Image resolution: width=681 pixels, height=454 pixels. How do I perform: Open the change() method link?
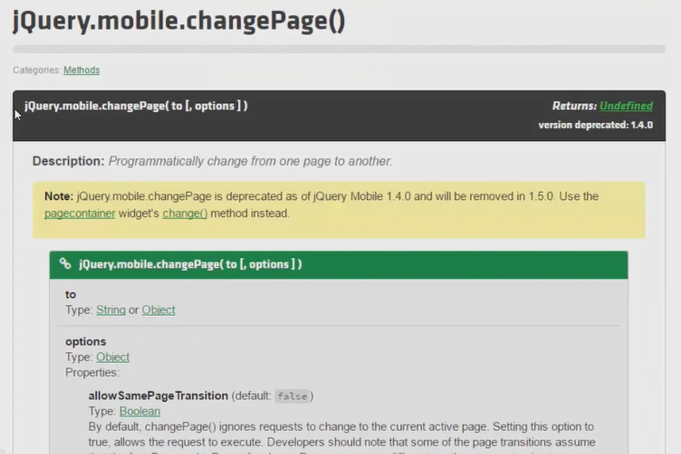(185, 214)
